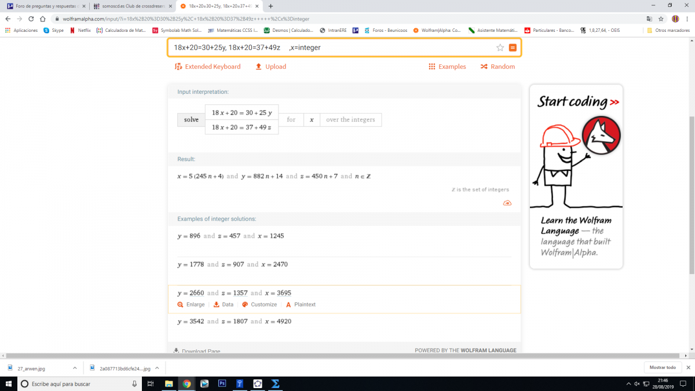Open Customize for the solution pod
The image size is (695, 391).
tap(259, 305)
